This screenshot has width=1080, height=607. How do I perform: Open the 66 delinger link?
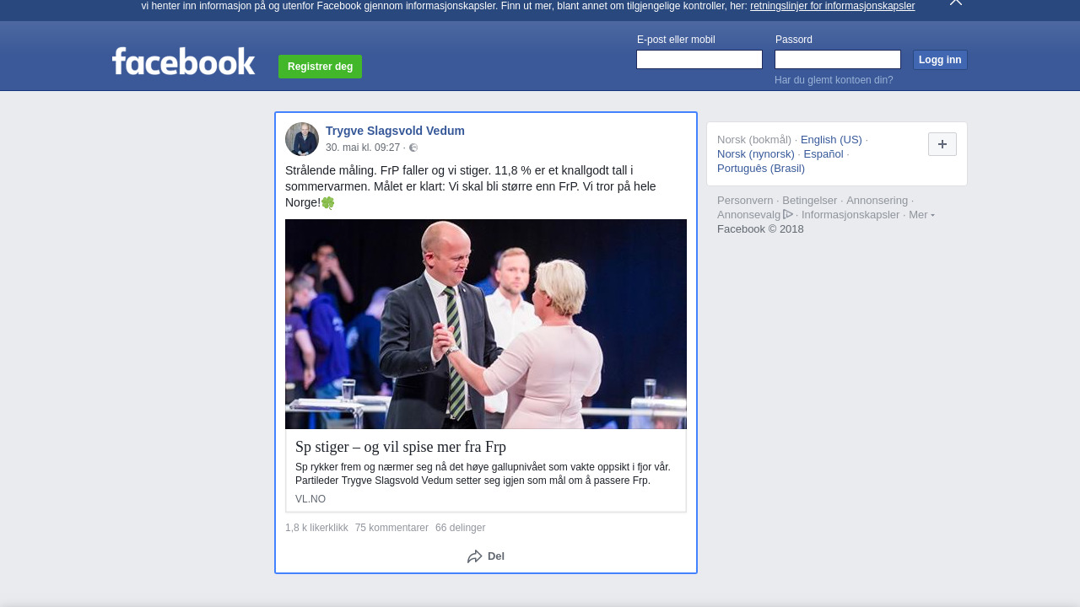[x=460, y=528]
